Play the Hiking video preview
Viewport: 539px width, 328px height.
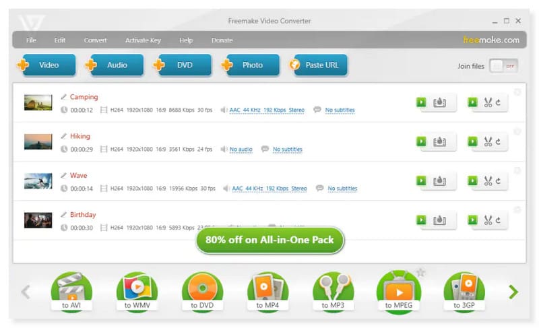[421, 142]
